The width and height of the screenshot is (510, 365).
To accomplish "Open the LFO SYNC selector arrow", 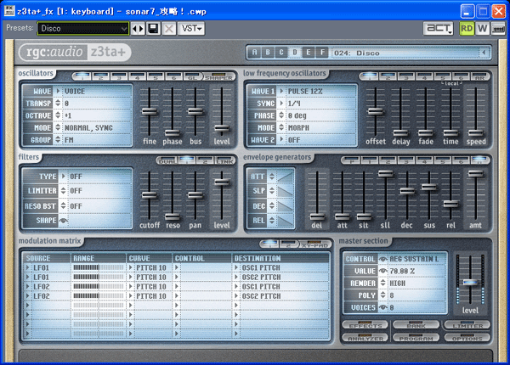I will [281, 104].
